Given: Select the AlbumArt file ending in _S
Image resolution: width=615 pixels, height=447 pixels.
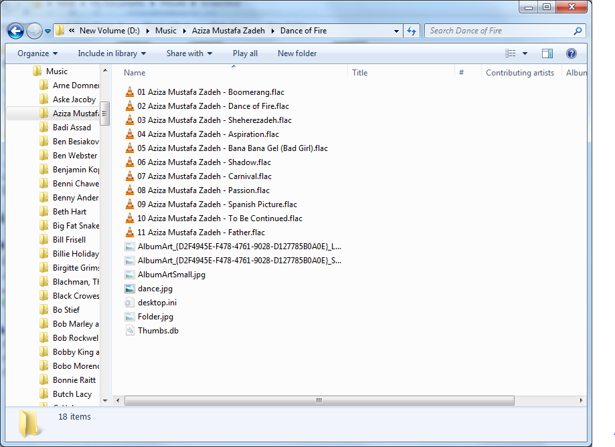Looking at the screenshot, I should [x=240, y=261].
